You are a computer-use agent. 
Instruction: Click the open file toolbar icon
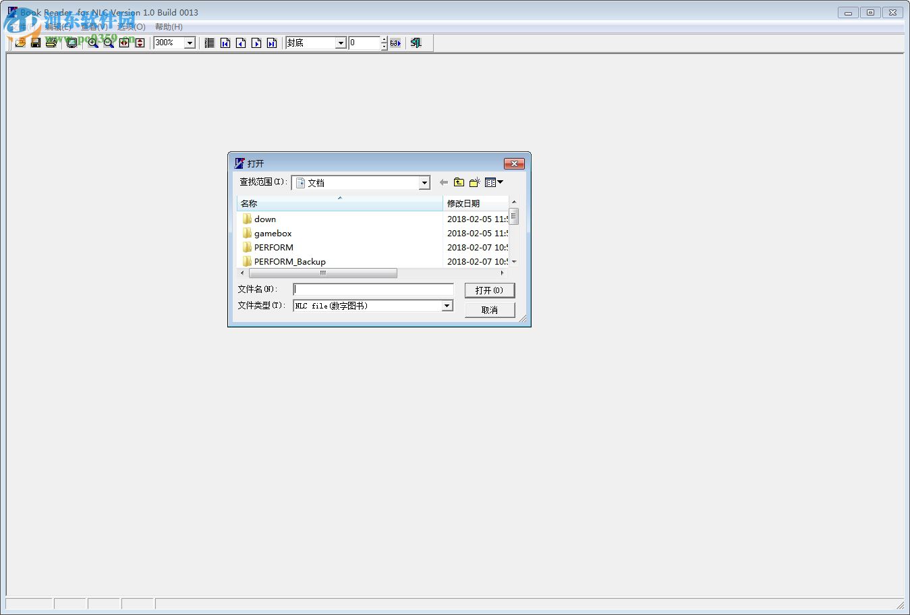click(20, 43)
